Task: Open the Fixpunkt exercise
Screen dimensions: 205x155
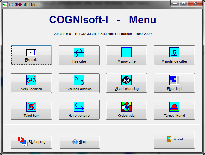Action: point(31,55)
